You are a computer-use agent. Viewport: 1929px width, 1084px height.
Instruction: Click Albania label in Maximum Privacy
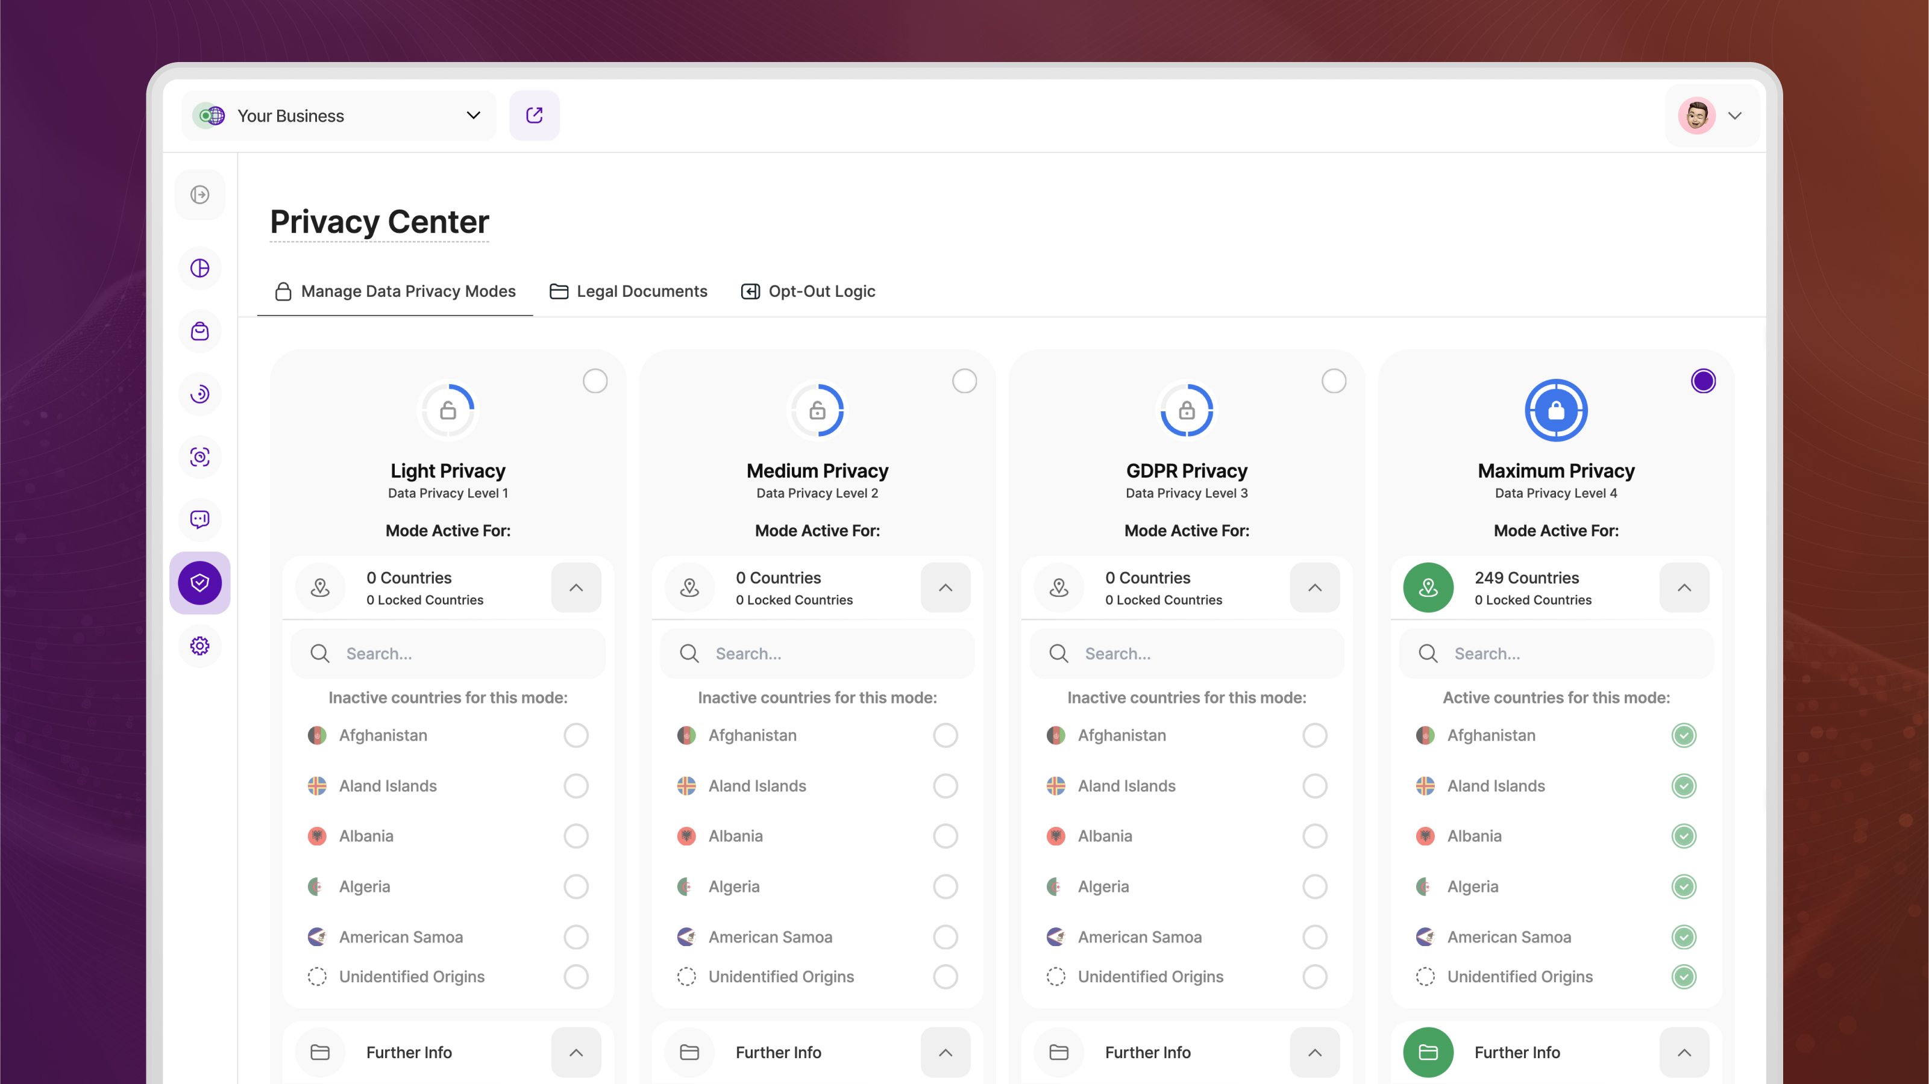coord(1473,836)
